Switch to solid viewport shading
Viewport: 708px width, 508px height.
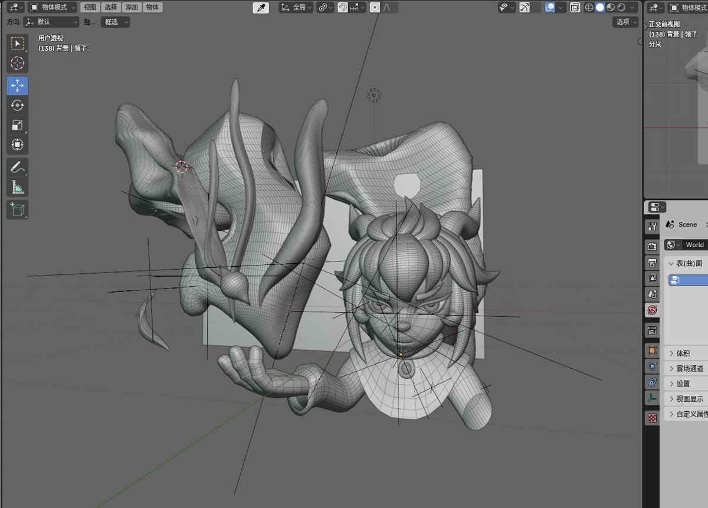point(600,8)
